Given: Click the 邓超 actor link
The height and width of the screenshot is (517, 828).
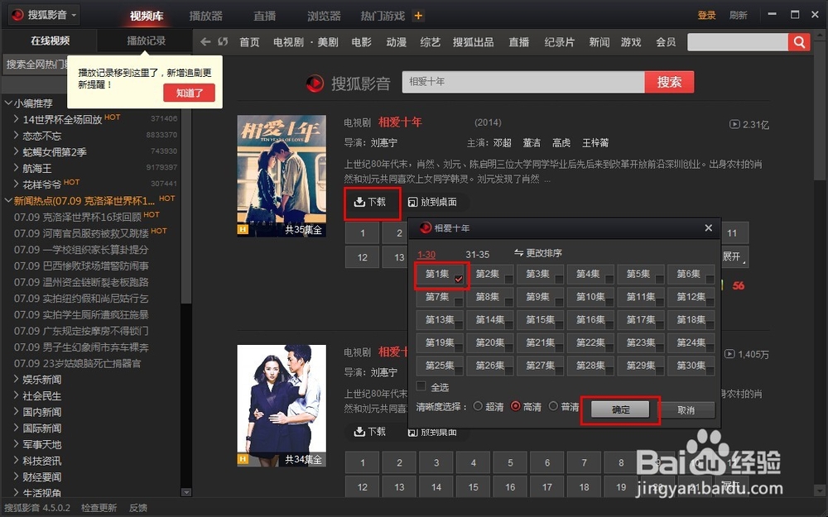Looking at the screenshot, I should (503, 143).
